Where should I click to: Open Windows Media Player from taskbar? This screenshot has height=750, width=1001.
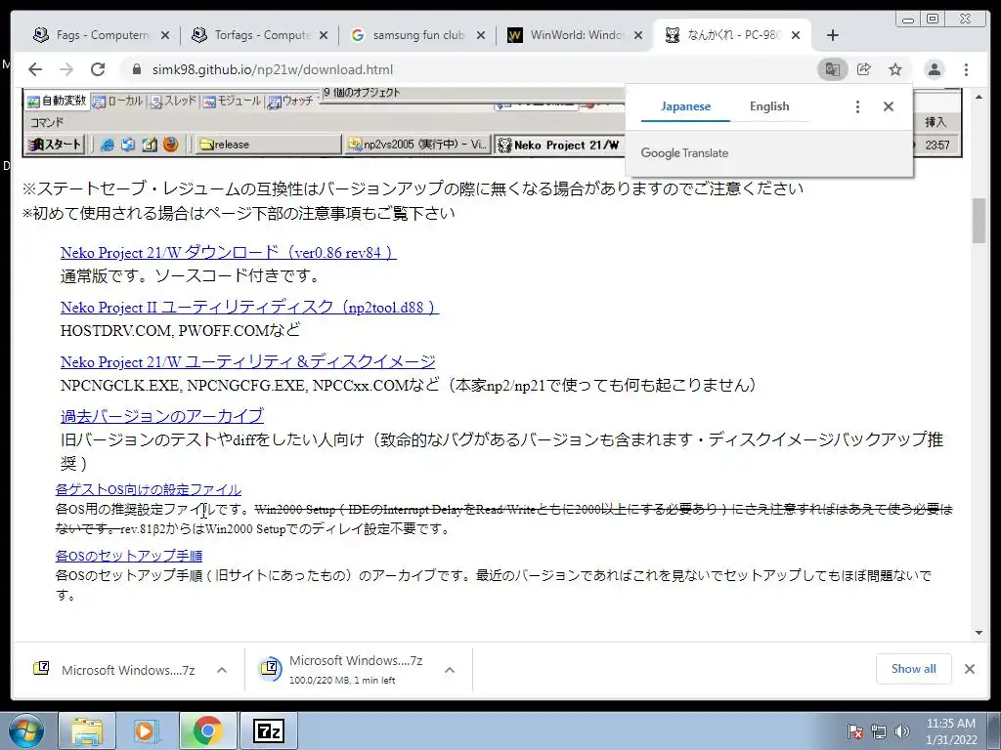click(x=147, y=731)
